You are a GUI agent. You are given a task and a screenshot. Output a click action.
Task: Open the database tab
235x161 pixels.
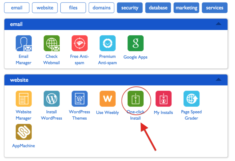158,8
